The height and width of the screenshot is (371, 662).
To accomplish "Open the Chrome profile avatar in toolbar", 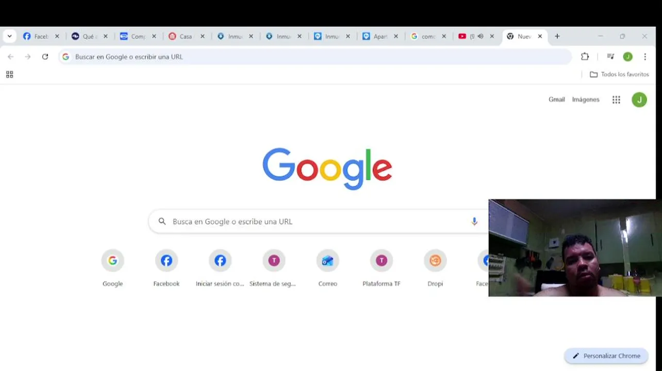I will pyautogui.click(x=627, y=57).
